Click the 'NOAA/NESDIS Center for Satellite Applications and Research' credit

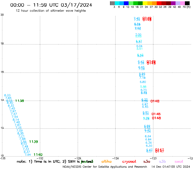pyautogui.click(x=105, y=167)
